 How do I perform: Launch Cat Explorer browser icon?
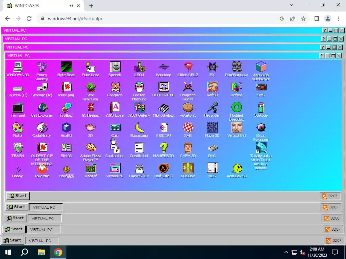click(x=42, y=110)
